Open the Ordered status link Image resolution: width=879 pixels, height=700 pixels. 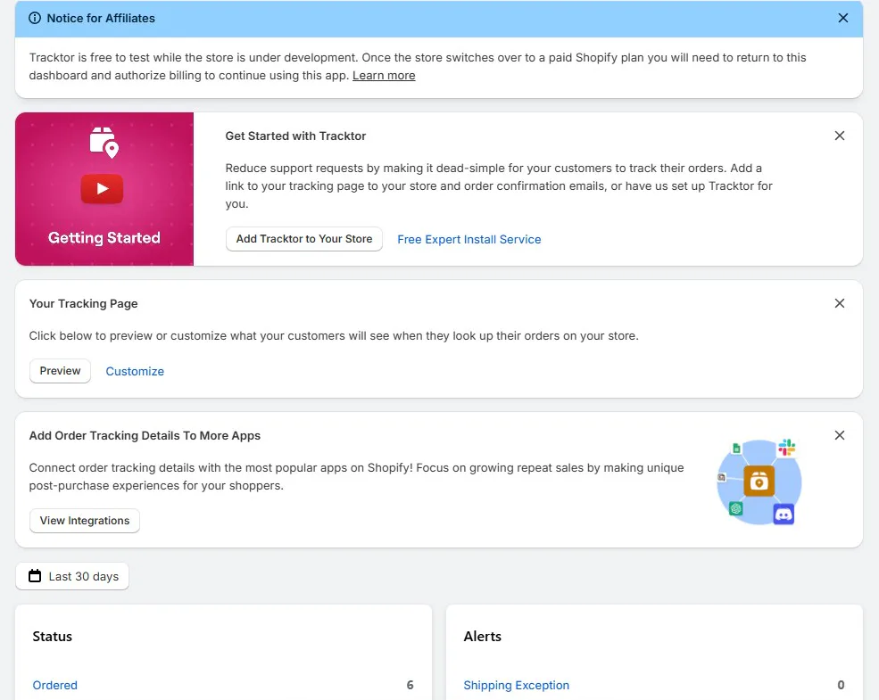[x=55, y=685]
